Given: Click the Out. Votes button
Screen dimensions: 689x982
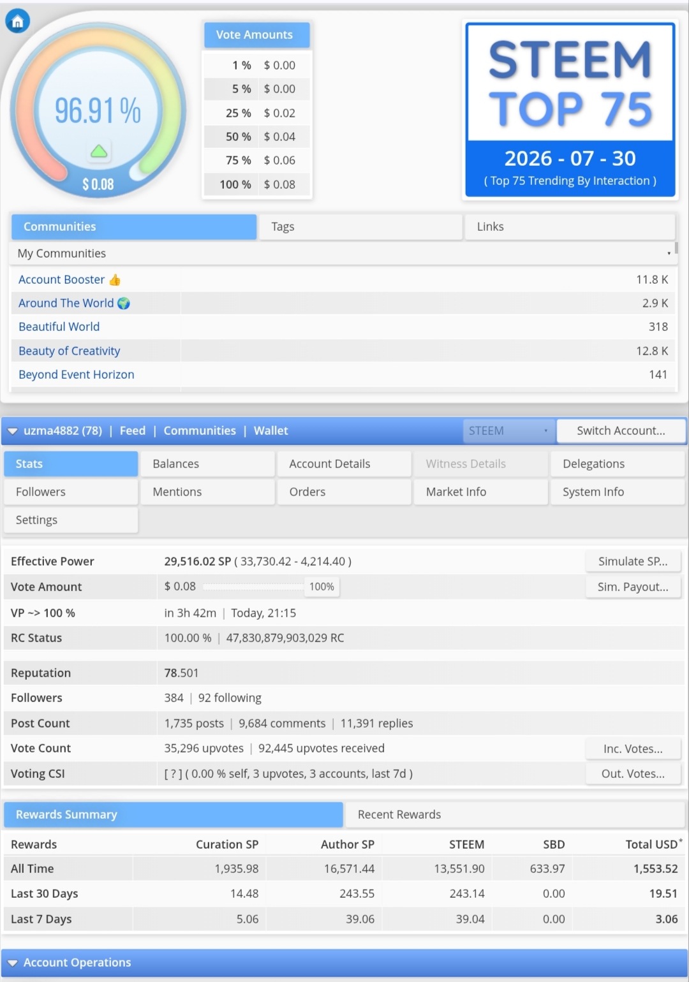Looking at the screenshot, I should pyautogui.click(x=633, y=774).
